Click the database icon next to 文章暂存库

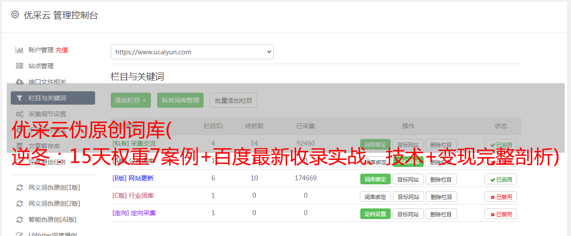tap(20, 146)
